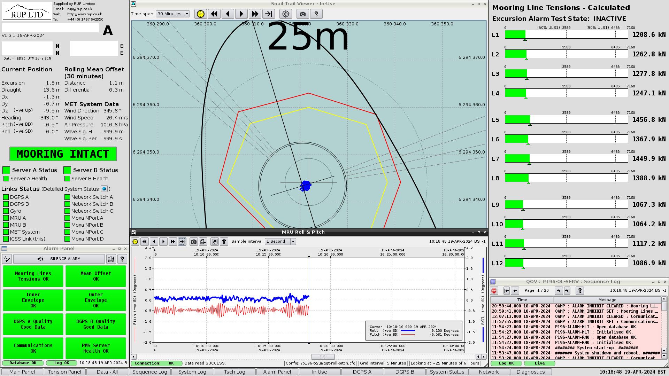Click the export/print icon in MRU Roll & Pitch toolbar
Screen dimensions: 669x376
point(203,241)
